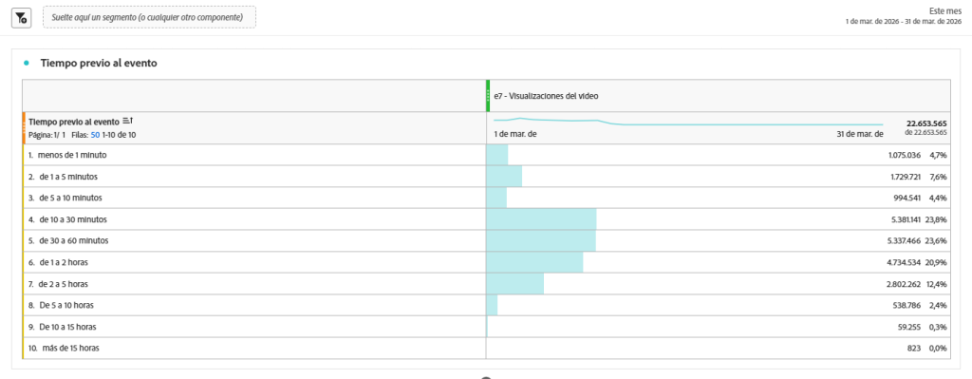972x379 pixels.
Task: Click the value 59.255
Action: [x=909, y=326]
